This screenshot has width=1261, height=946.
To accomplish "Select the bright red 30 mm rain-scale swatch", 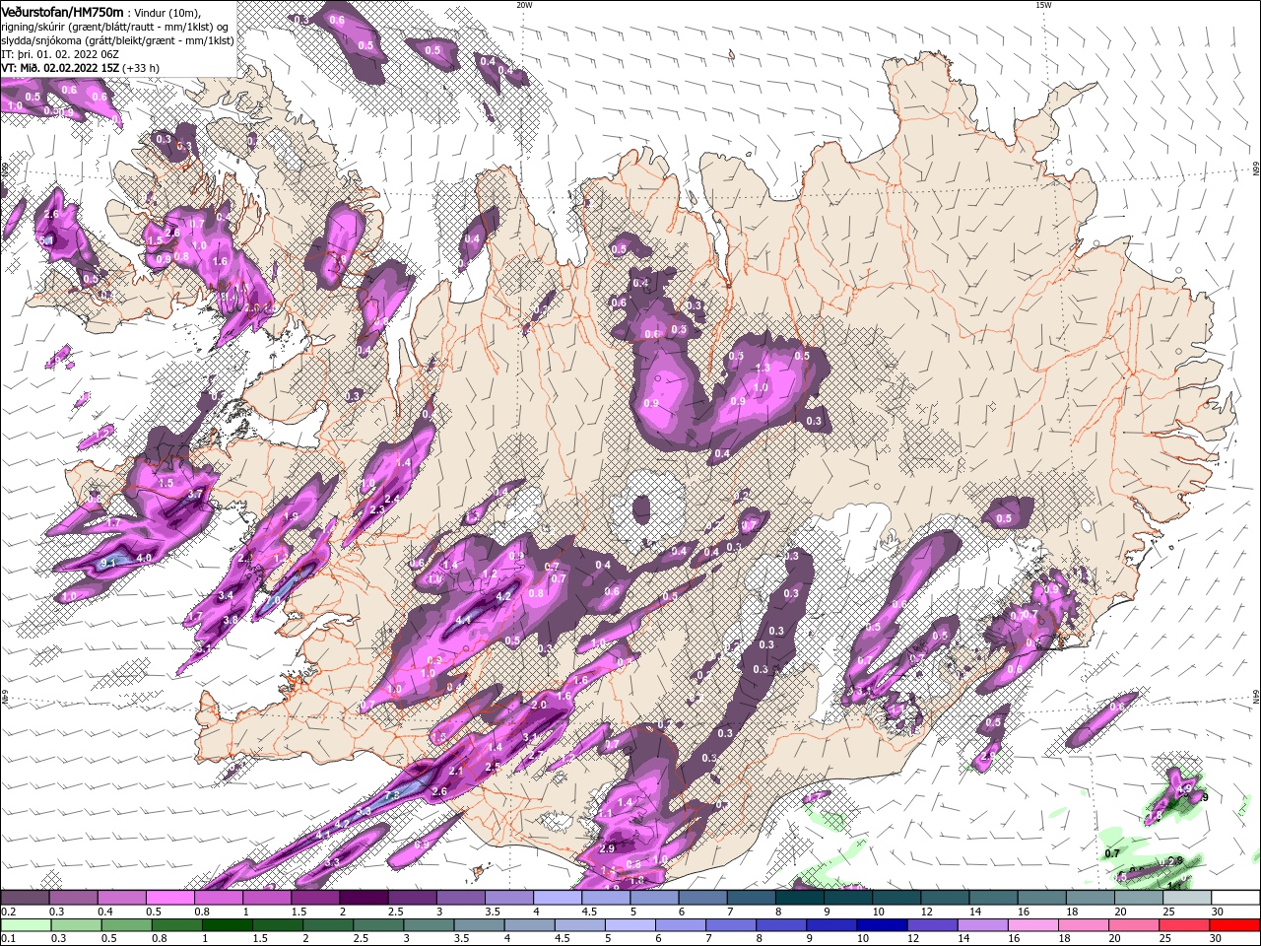I will click(1233, 925).
